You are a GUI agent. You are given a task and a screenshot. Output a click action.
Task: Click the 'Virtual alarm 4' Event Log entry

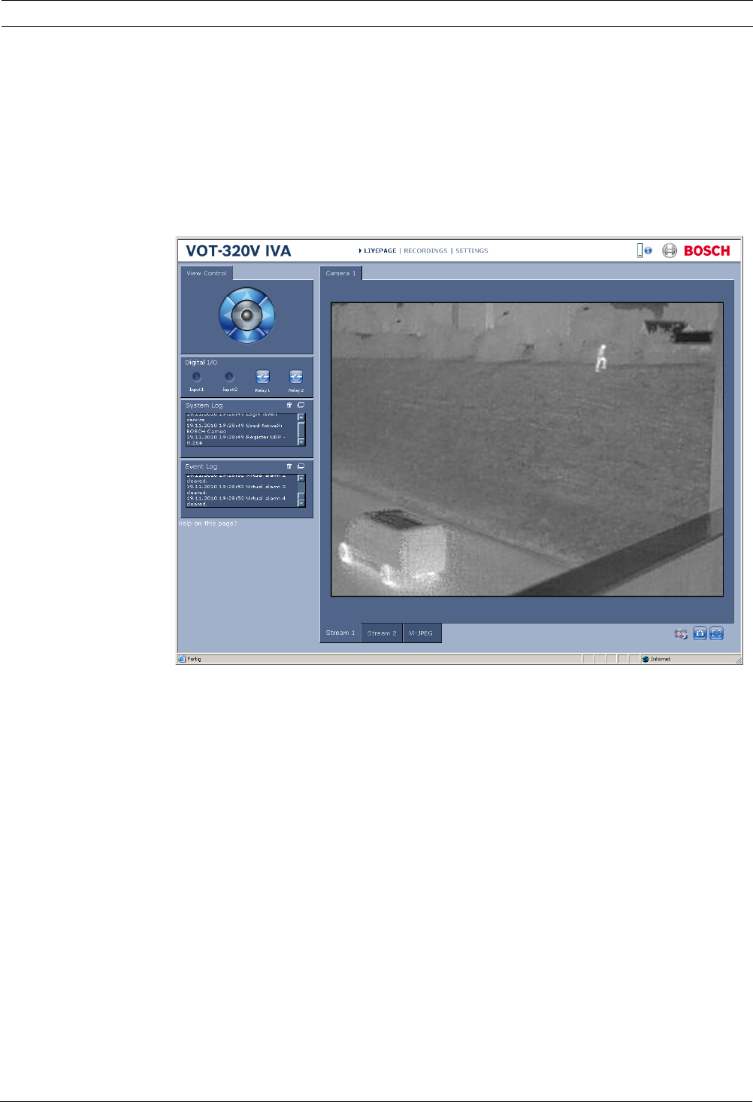coord(236,501)
